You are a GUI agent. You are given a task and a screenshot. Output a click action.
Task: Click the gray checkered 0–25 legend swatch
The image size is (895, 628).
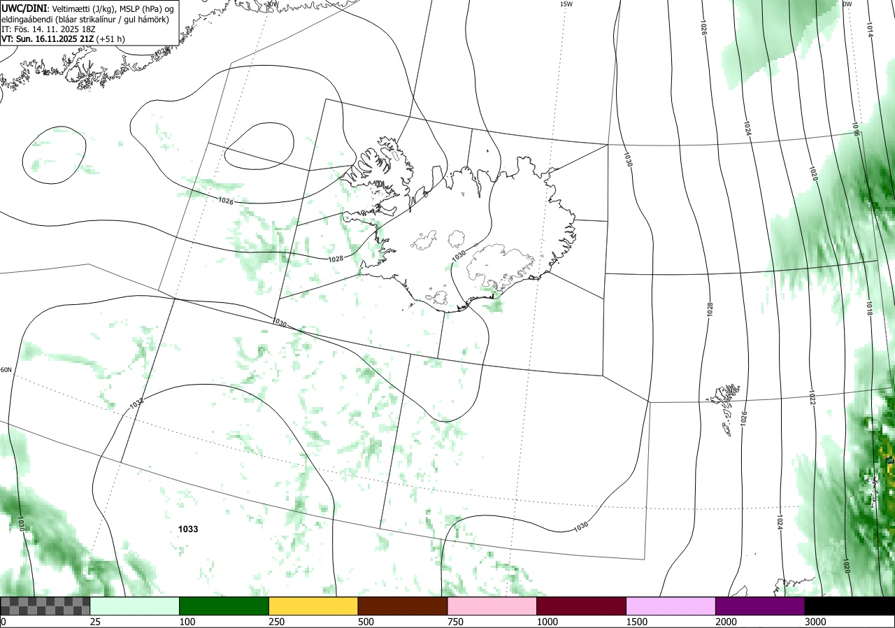click(x=45, y=606)
